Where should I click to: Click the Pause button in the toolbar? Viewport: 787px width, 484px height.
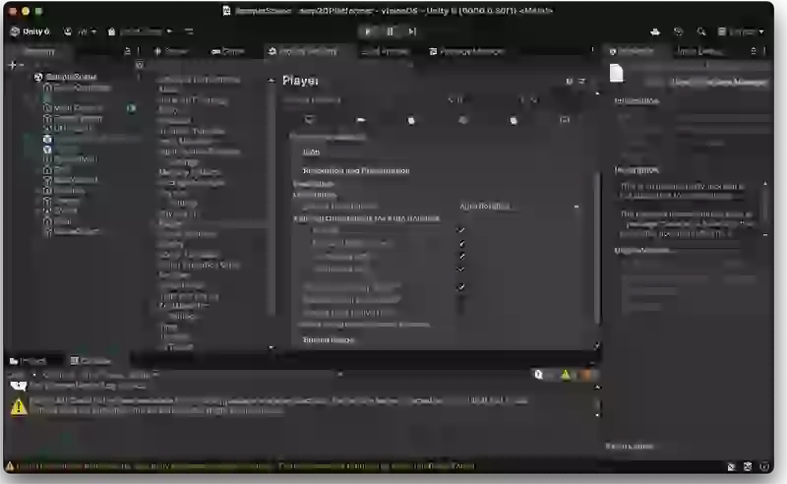(x=390, y=31)
